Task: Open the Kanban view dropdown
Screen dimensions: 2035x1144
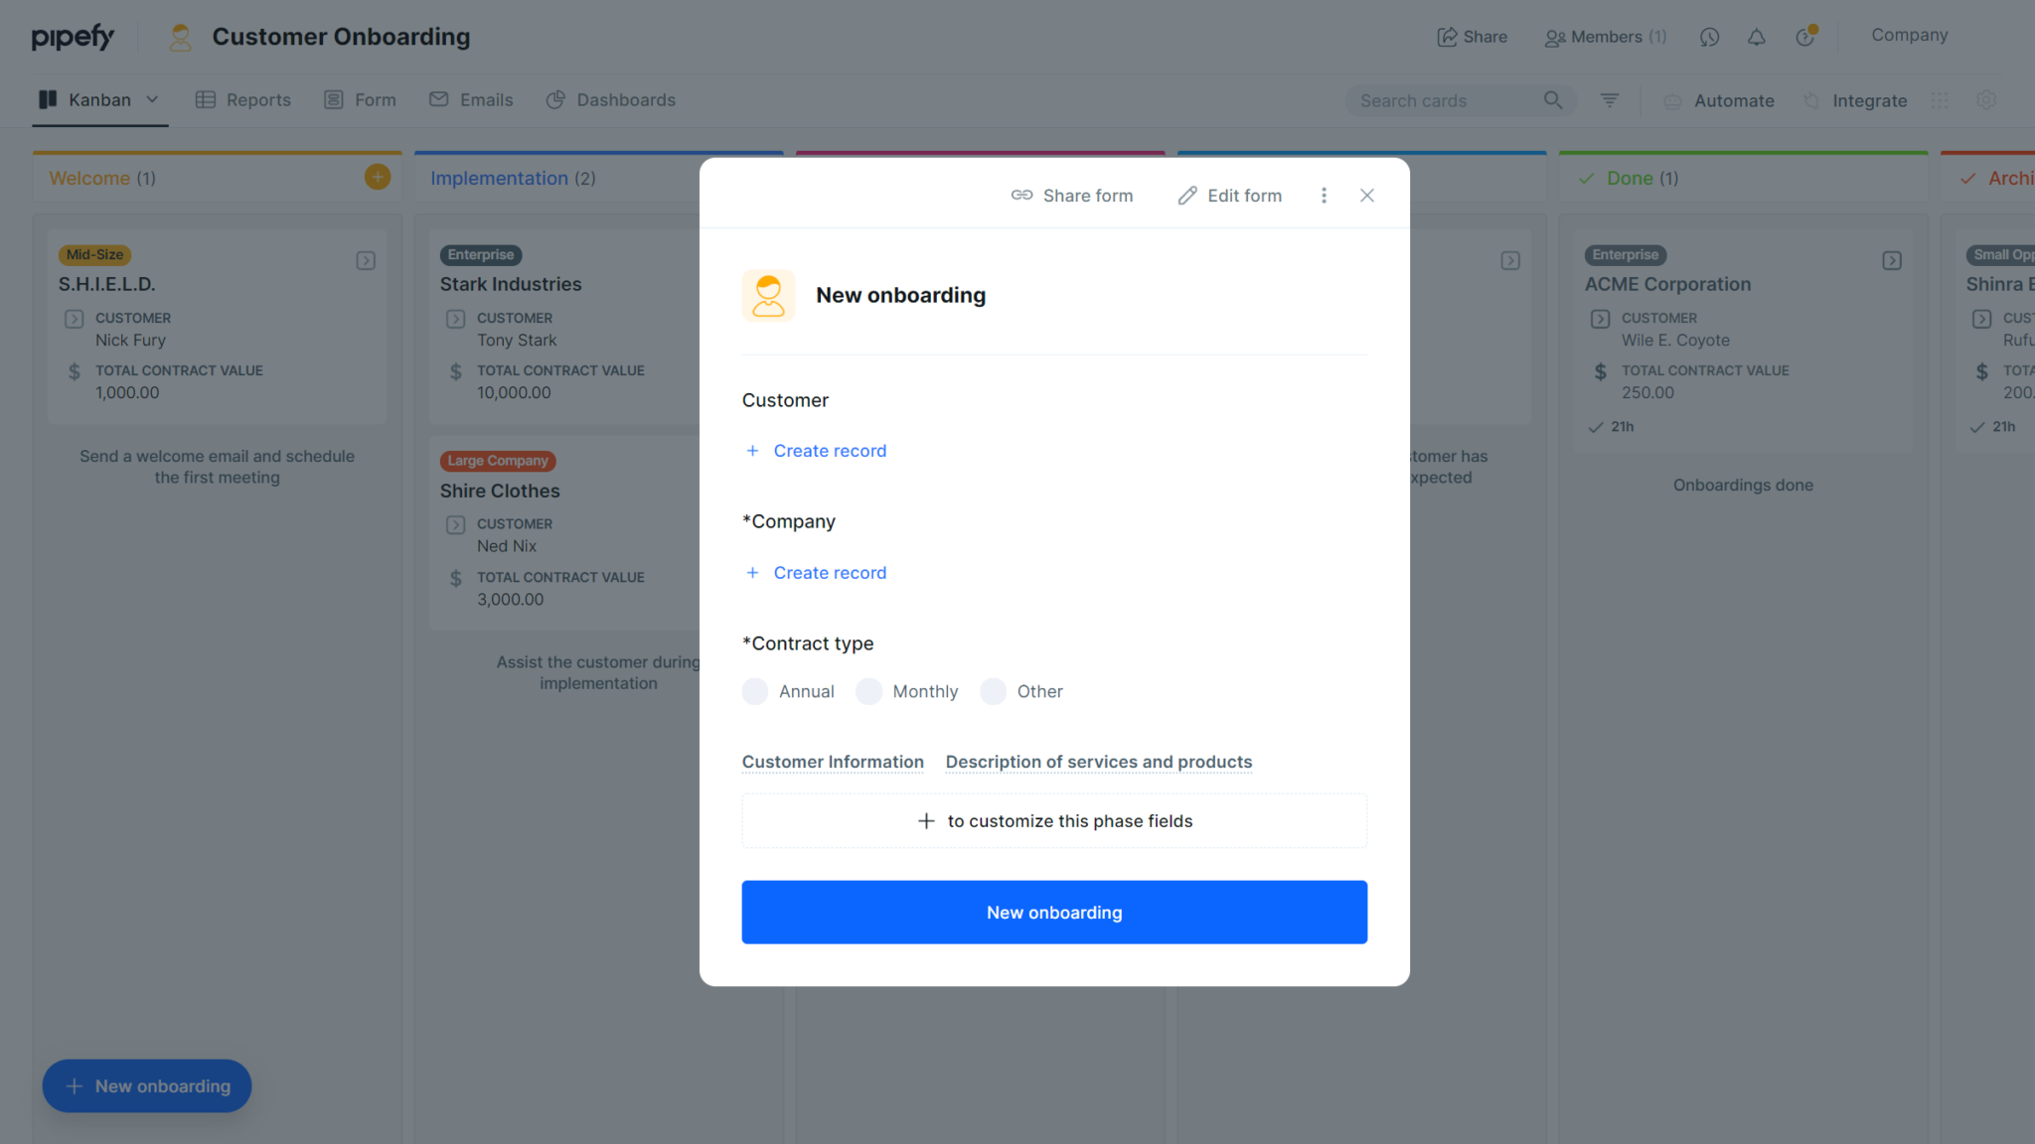Action: pos(153,99)
